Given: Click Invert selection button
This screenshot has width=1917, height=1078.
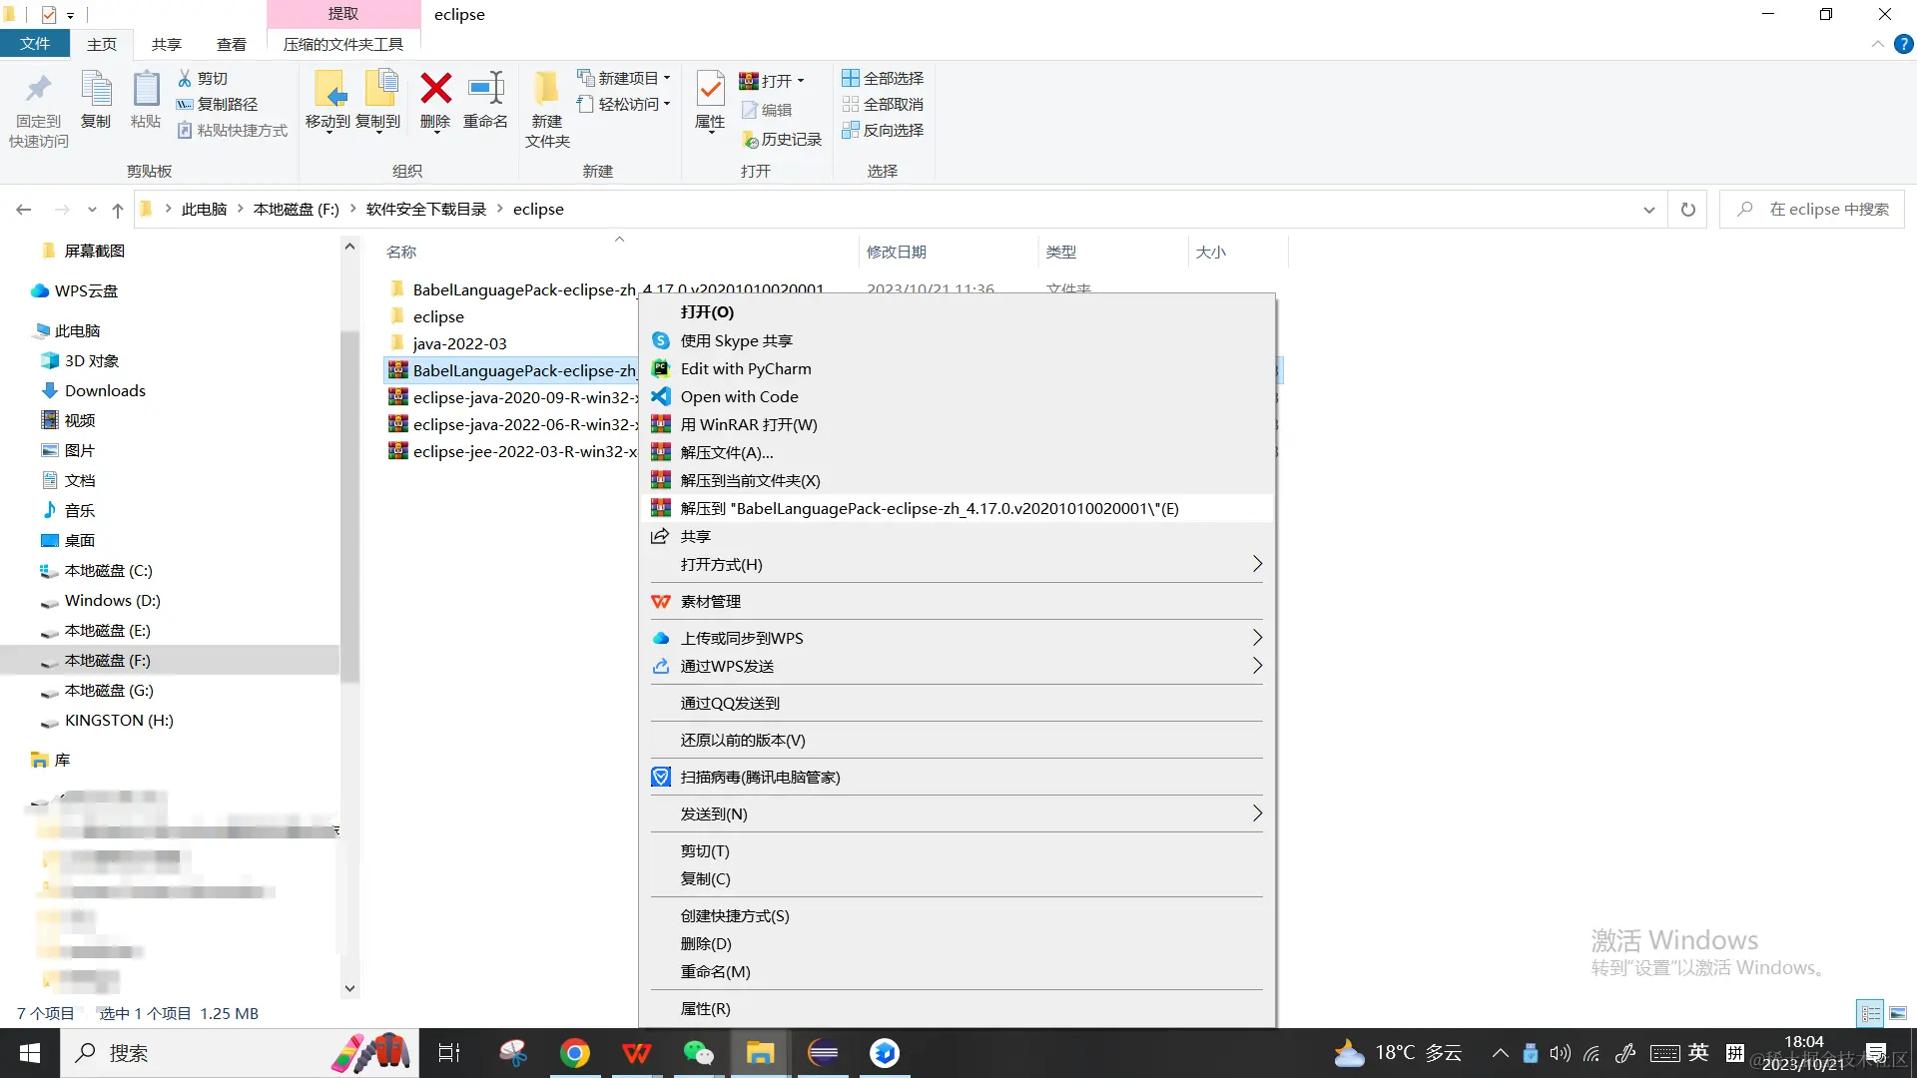Looking at the screenshot, I should (883, 130).
